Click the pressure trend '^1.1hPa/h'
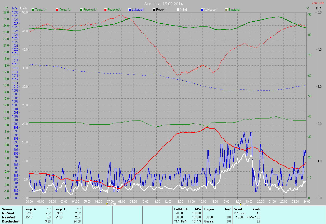This screenshot has height=224, width=326. (x=181, y=221)
